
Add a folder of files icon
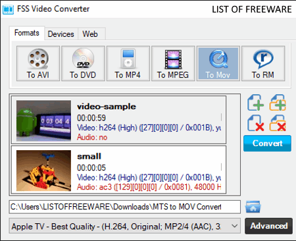(278, 103)
